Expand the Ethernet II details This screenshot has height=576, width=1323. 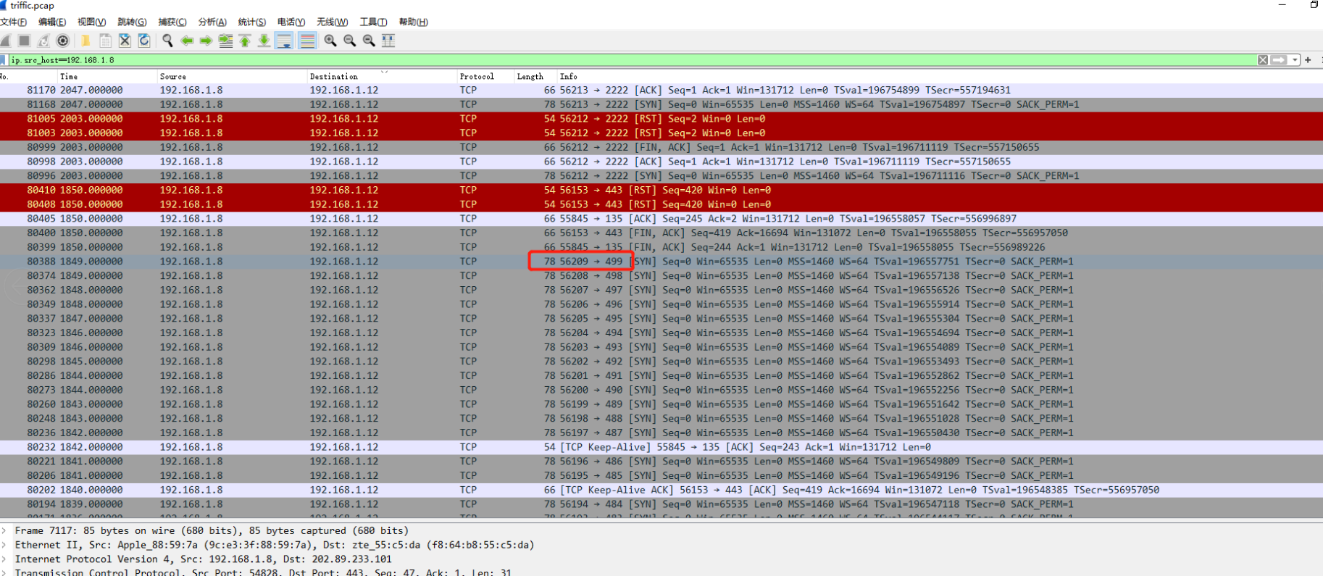tap(4, 545)
